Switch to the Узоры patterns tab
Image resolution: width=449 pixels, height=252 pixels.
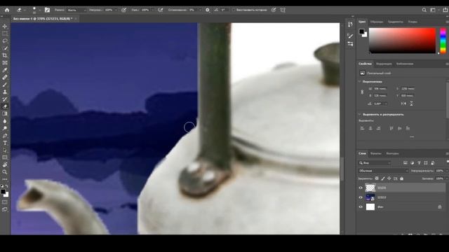(413, 22)
